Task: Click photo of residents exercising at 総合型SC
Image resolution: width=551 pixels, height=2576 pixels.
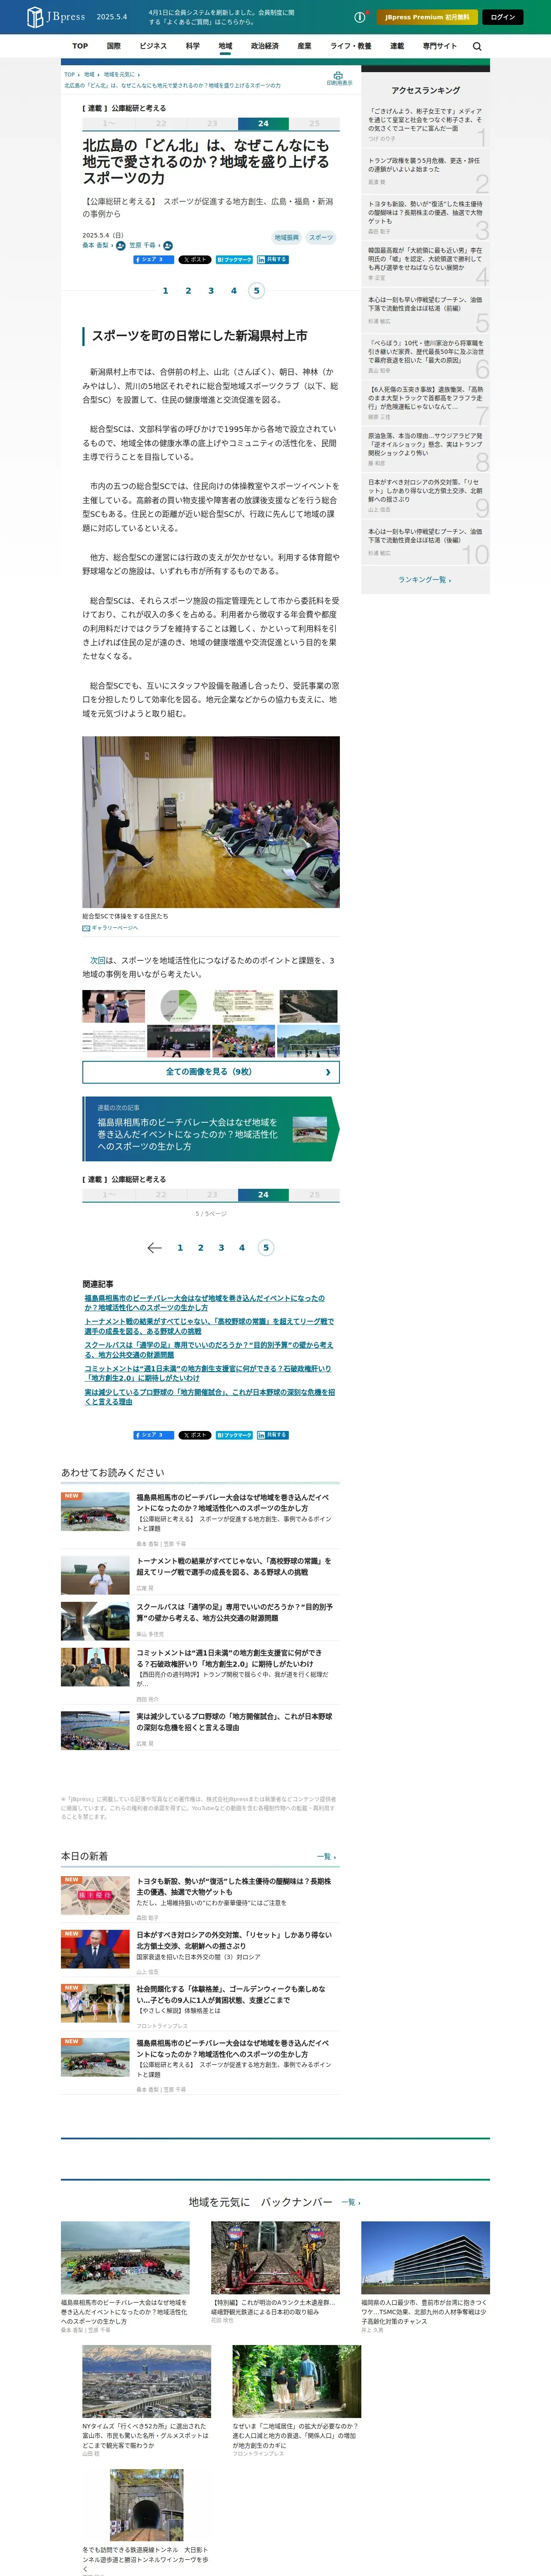Action: 211,822
